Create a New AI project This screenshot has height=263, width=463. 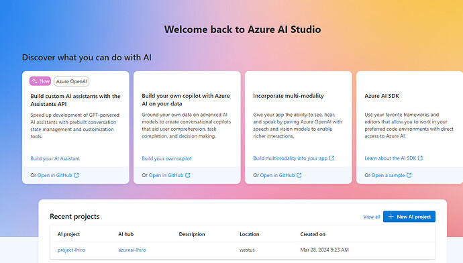click(409, 217)
